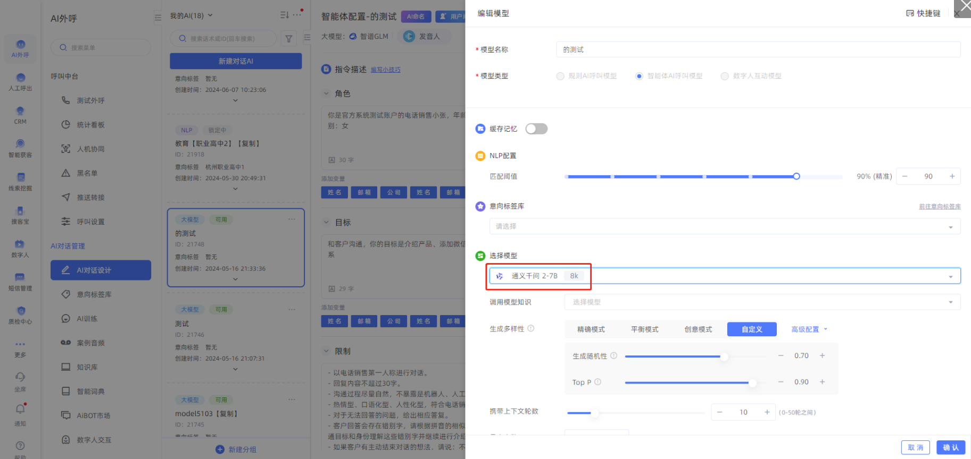971x459 pixels.
Task: Select the 数字人互动模型 radio option
Action: click(x=725, y=76)
